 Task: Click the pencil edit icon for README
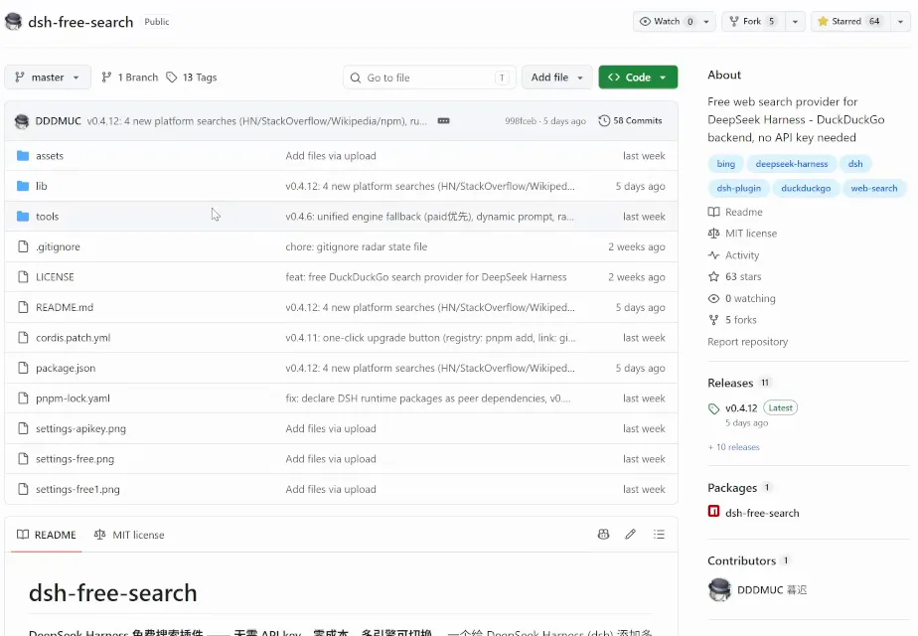(x=631, y=534)
